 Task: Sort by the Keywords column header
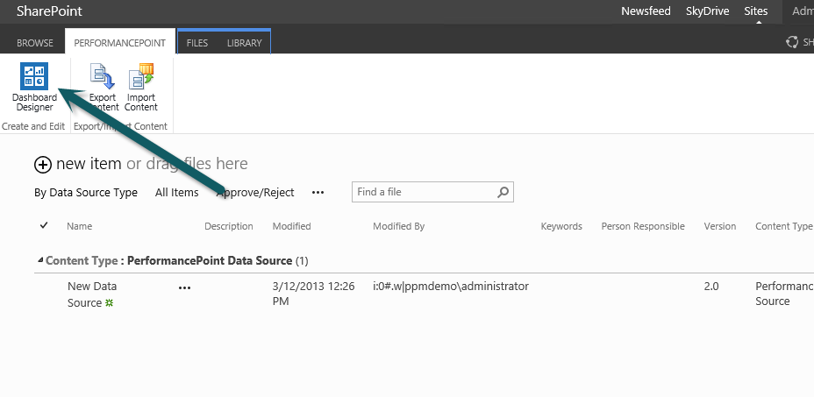561,226
